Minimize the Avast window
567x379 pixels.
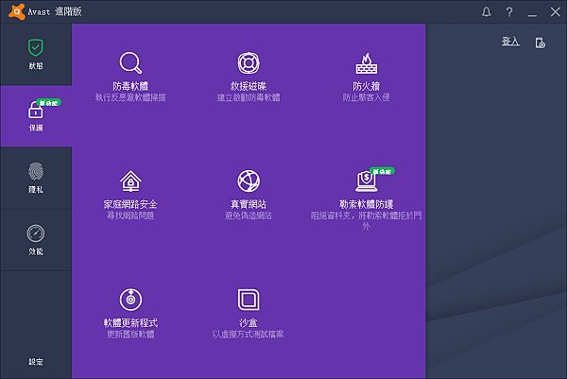click(x=532, y=14)
